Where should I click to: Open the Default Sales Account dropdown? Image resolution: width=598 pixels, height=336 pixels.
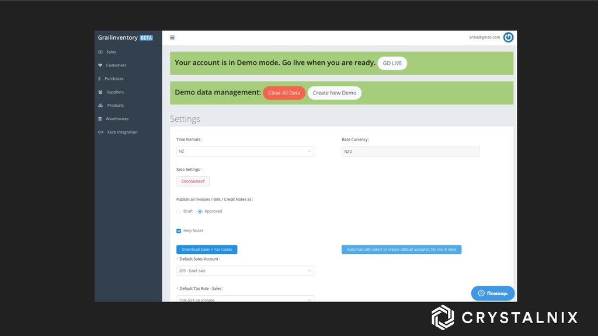pyautogui.click(x=245, y=271)
